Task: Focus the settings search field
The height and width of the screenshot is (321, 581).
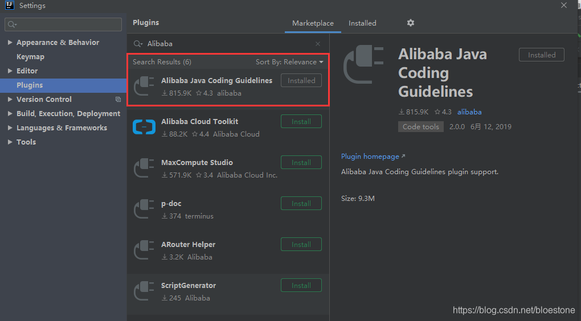Action: coord(63,24)
